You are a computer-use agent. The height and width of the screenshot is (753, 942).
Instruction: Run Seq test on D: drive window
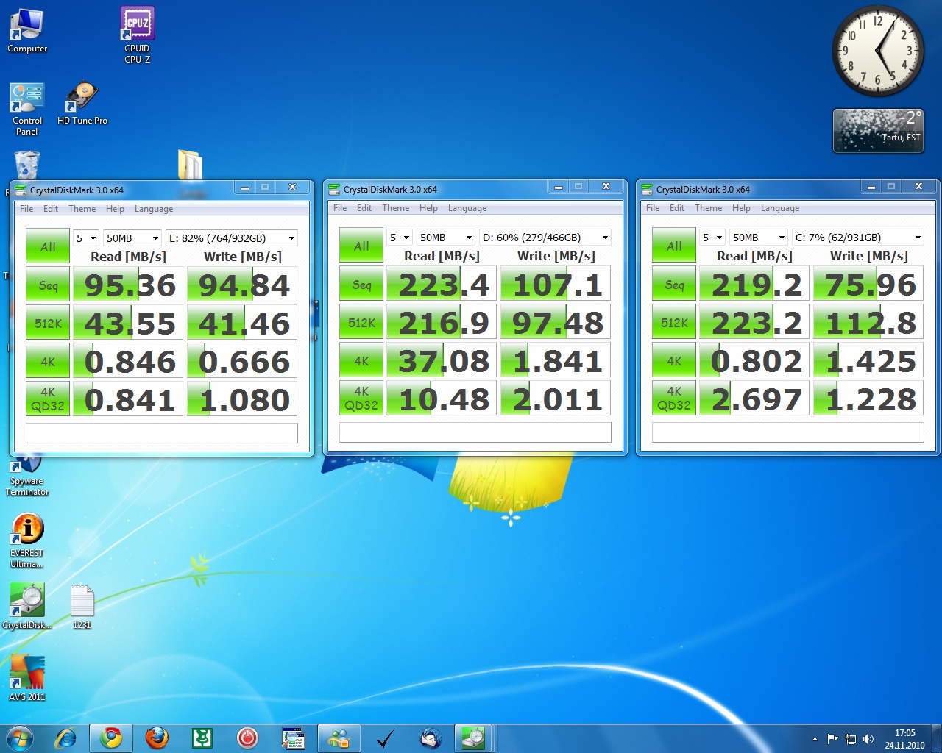[x=361, y=285]
